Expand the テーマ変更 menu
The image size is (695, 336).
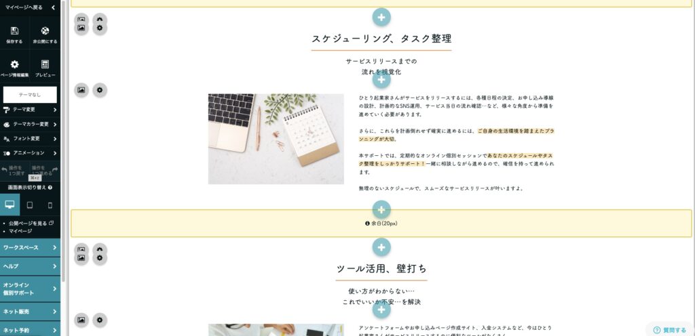click(30, 110)
